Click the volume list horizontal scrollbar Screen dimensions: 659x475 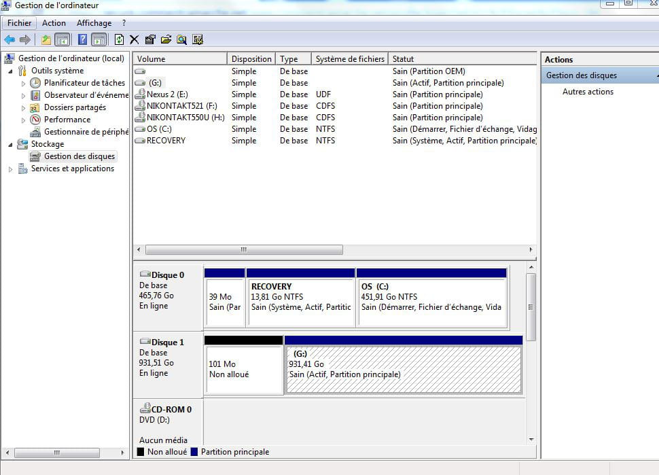(x=243, y=249)
